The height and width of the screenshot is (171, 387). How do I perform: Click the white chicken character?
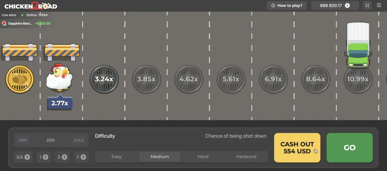(59, 78)
